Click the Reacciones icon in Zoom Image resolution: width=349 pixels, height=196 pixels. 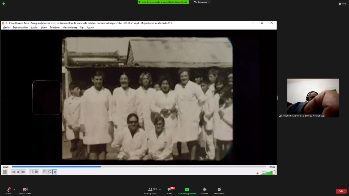(219, 191)
